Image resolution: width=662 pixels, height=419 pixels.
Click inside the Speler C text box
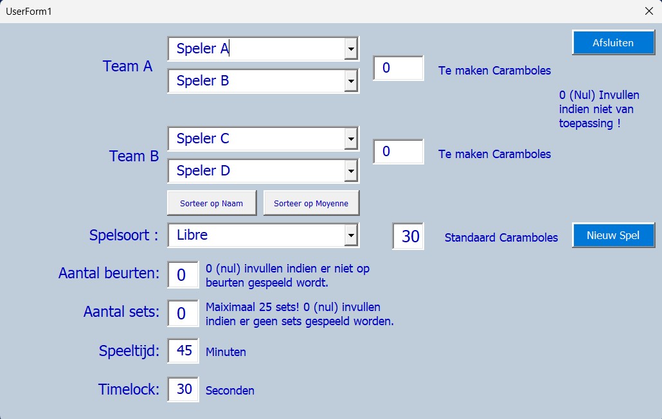(257, 139)
